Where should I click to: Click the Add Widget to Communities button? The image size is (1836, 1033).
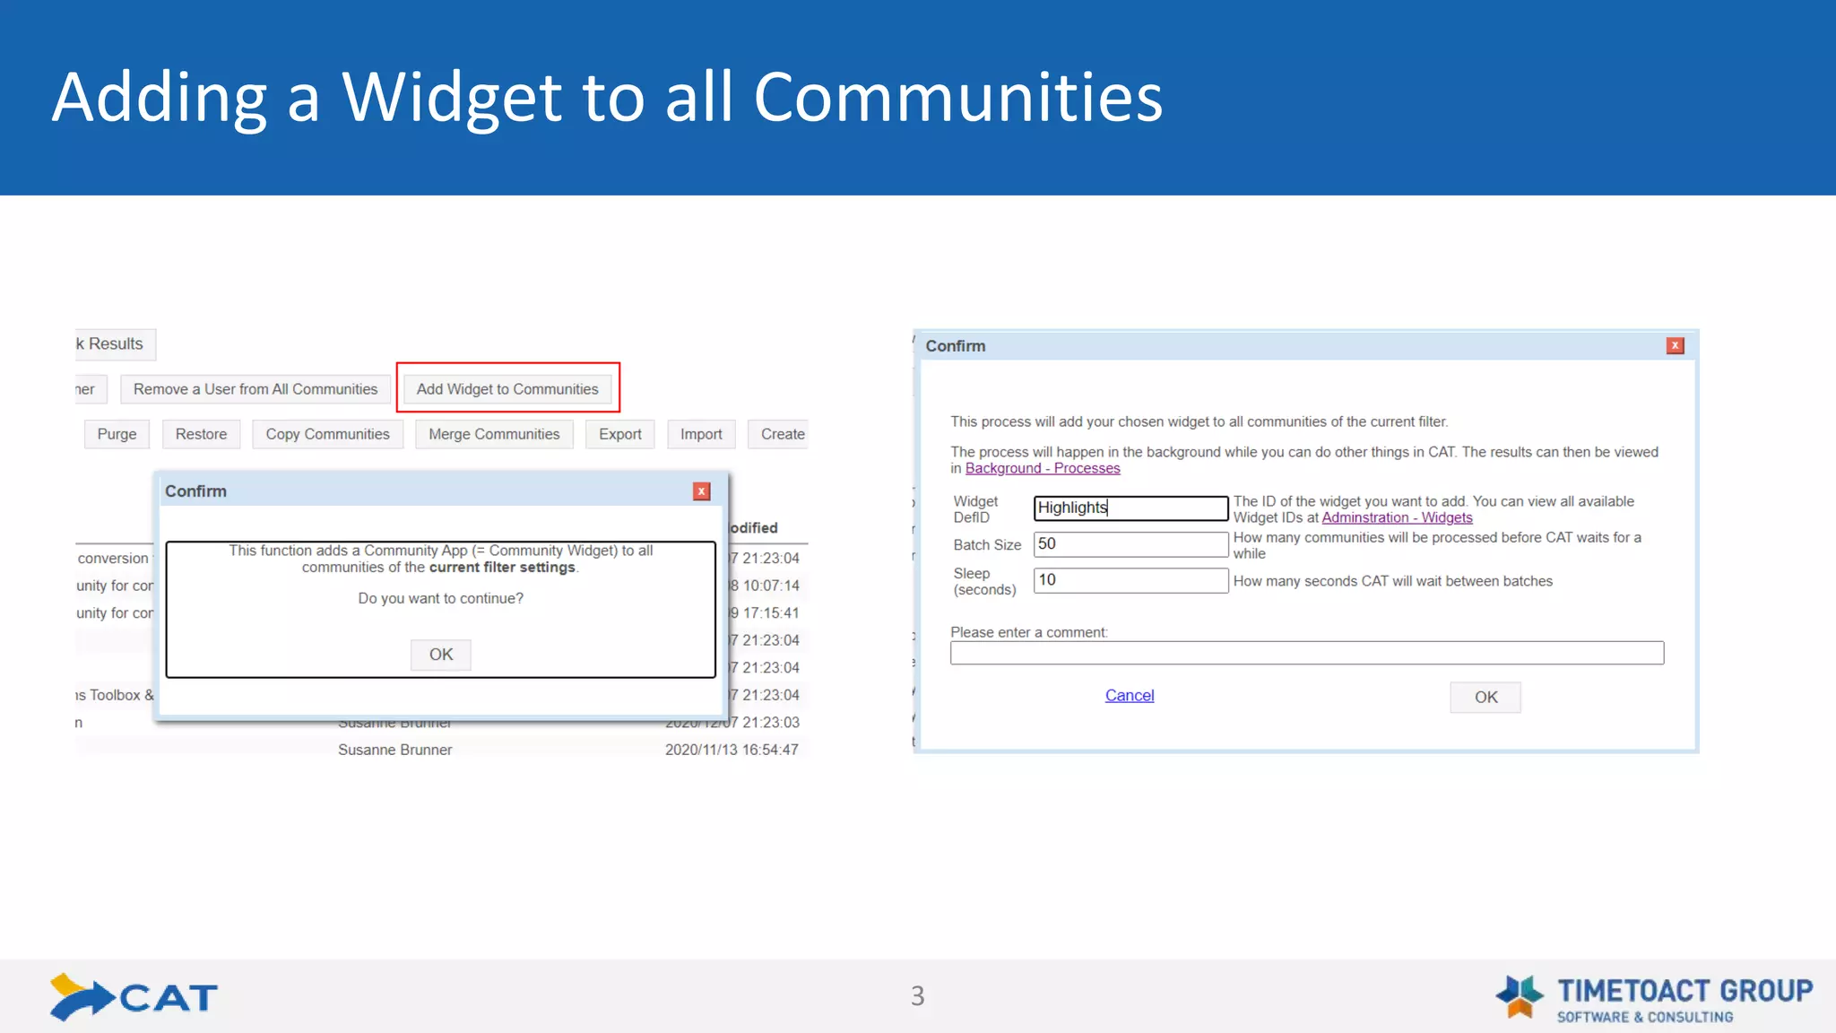[x=507, y=389]
